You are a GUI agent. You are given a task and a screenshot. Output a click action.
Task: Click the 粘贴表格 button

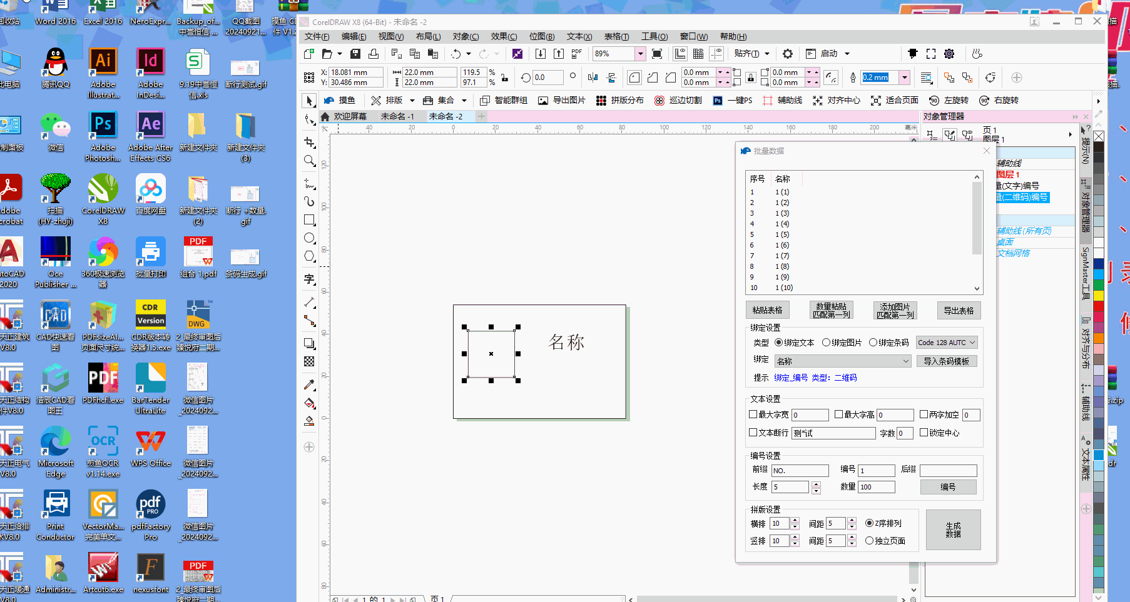tap(767, 311)
